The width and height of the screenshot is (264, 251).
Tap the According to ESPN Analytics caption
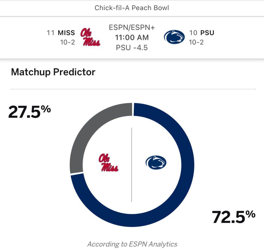coord(132,244)
